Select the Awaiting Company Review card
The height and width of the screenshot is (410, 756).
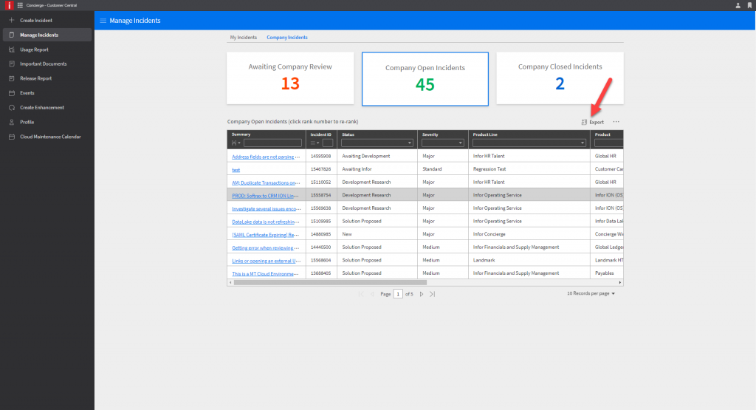click(x=290, y=78)
